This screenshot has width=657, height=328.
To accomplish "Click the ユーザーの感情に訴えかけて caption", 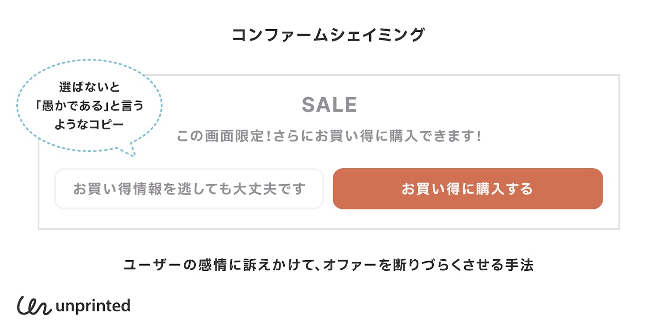I will pos(328,265).
